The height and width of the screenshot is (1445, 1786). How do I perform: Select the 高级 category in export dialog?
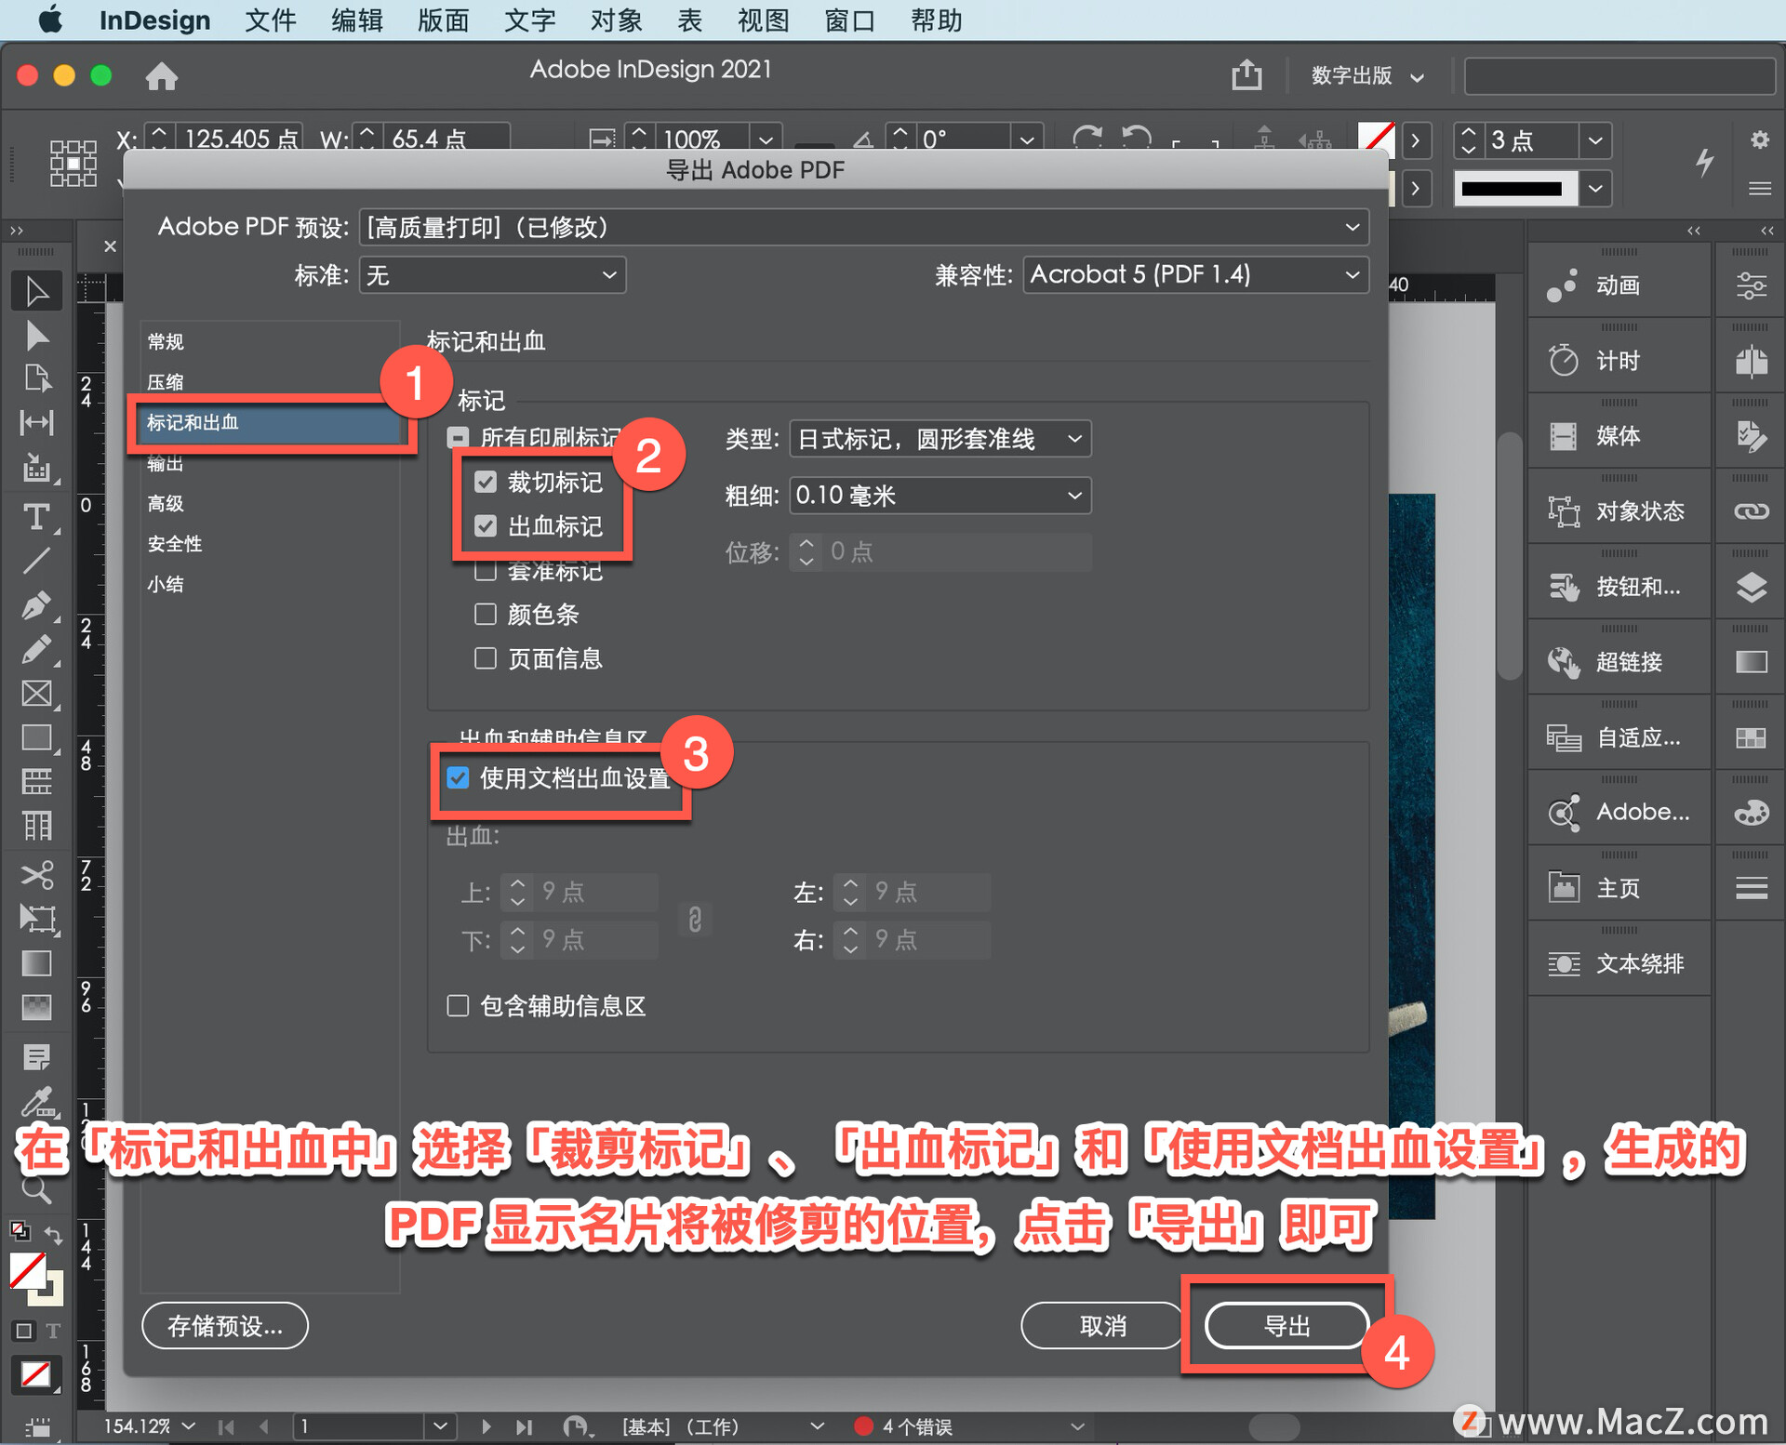pyautogui.click(x=166, y=504)
